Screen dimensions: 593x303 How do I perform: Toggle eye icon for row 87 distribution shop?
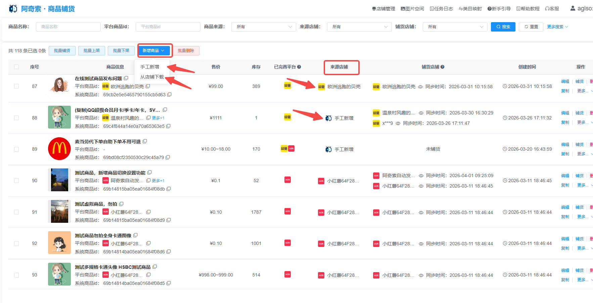(x=420, y=87)
